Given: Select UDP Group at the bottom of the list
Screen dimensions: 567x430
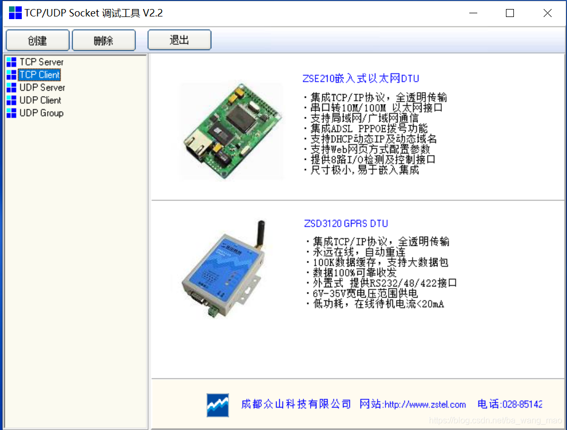Looking at the screenshot, I should click(x=42, y=113).
